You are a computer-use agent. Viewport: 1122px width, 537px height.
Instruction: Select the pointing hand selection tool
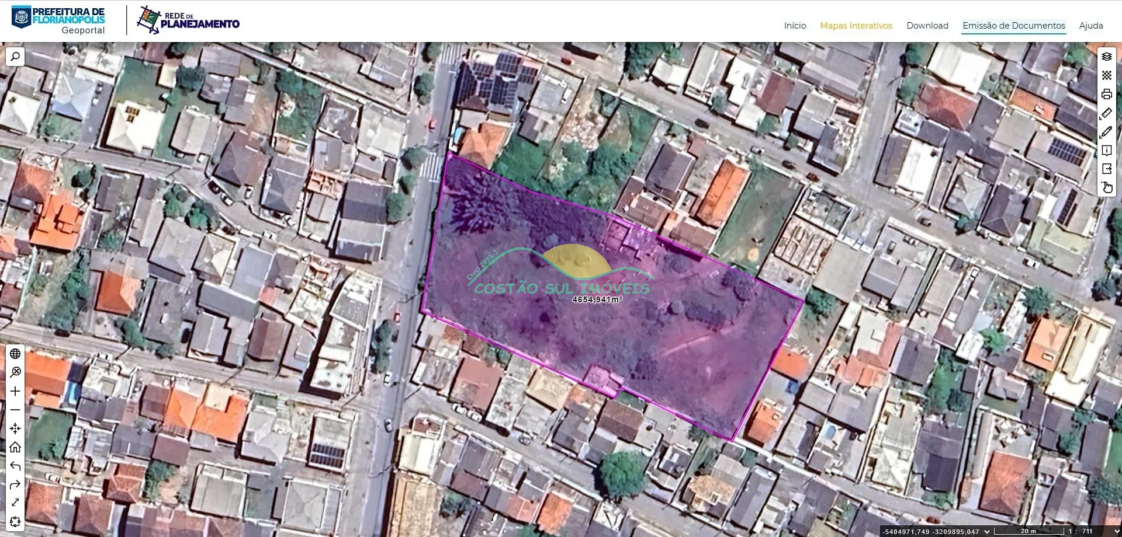click(x=1106, y=187)
